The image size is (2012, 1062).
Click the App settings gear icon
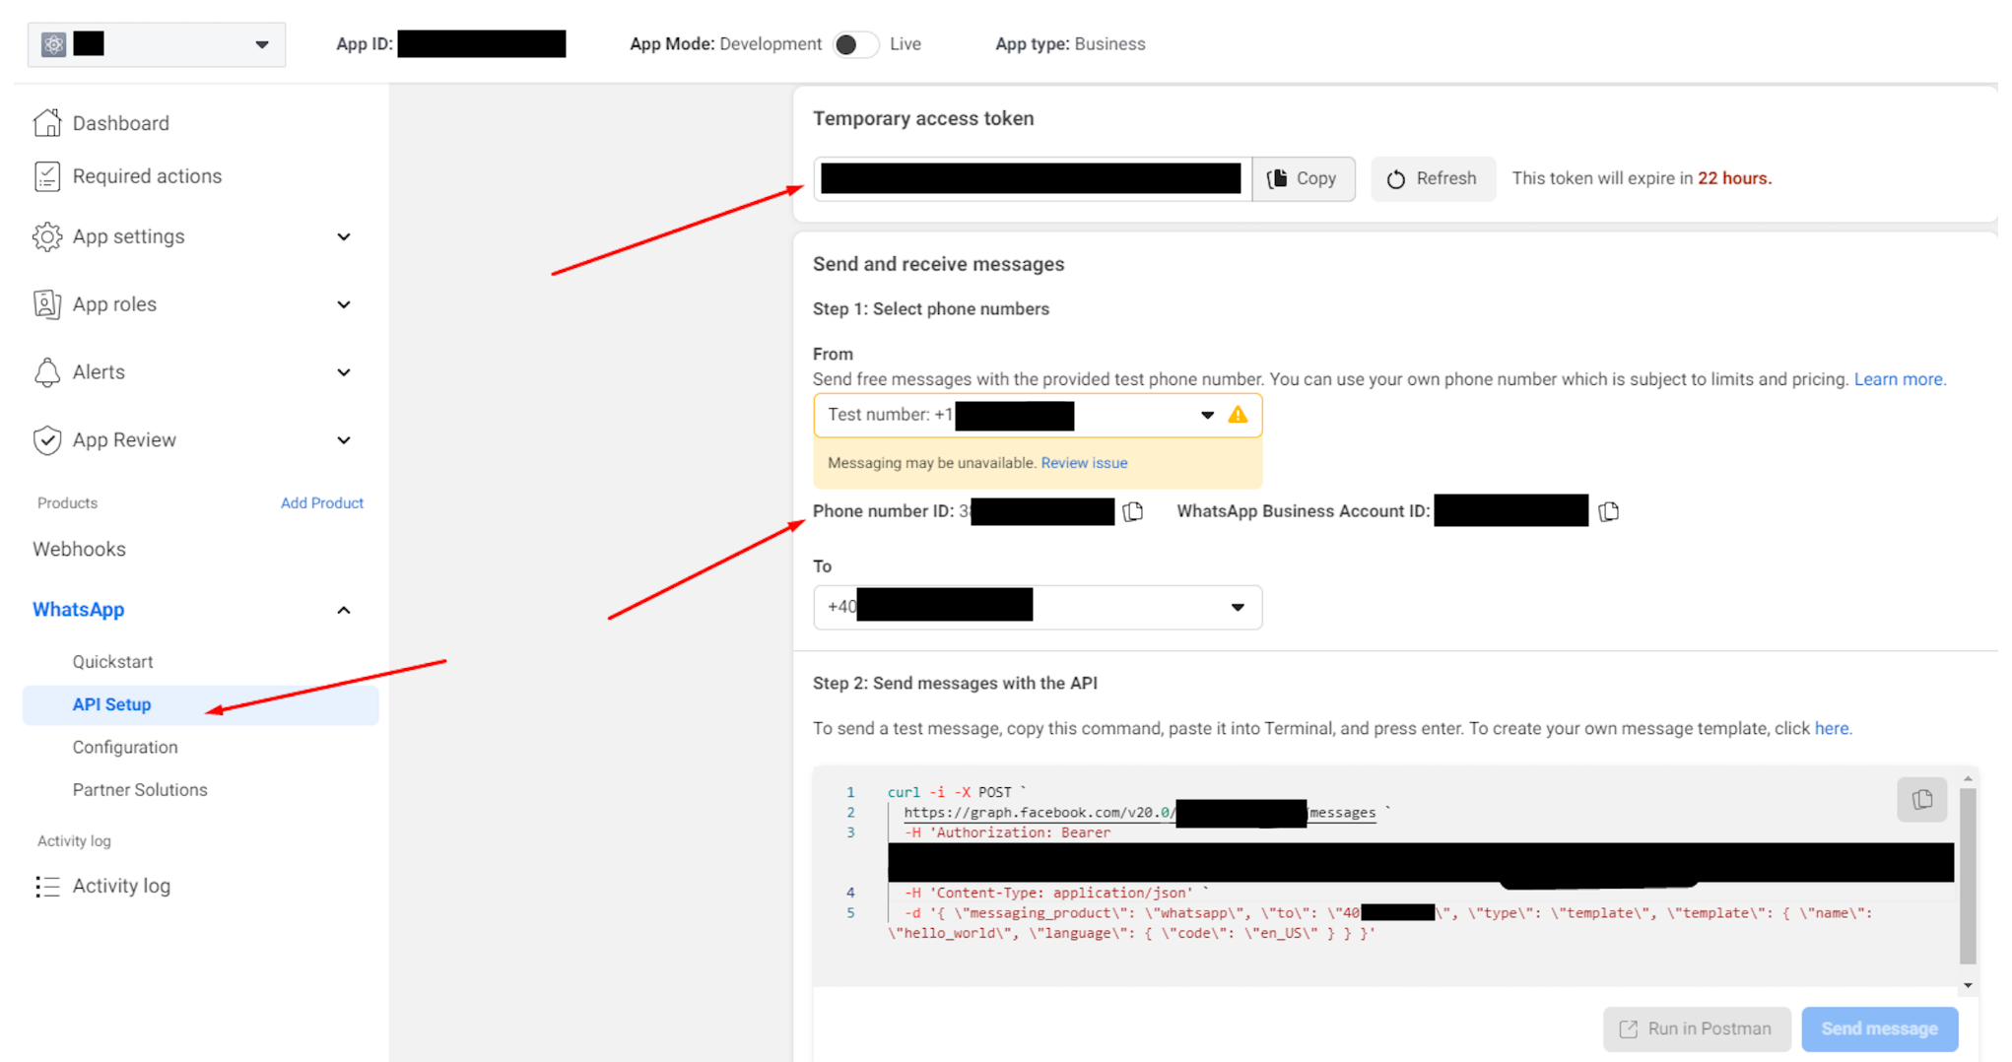point(46,236)
